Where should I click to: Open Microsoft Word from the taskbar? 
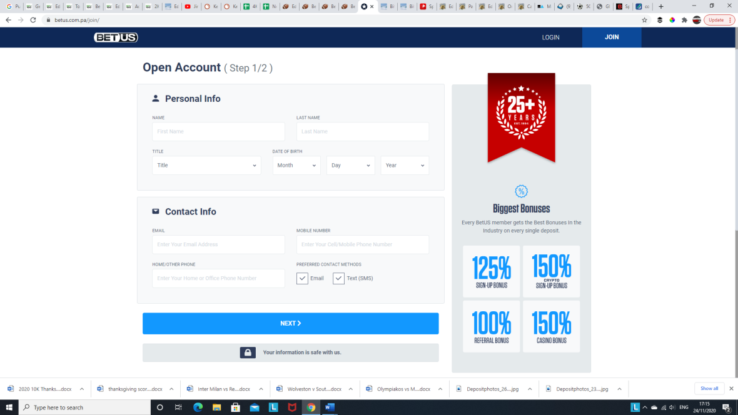click(x=330, y=407)
